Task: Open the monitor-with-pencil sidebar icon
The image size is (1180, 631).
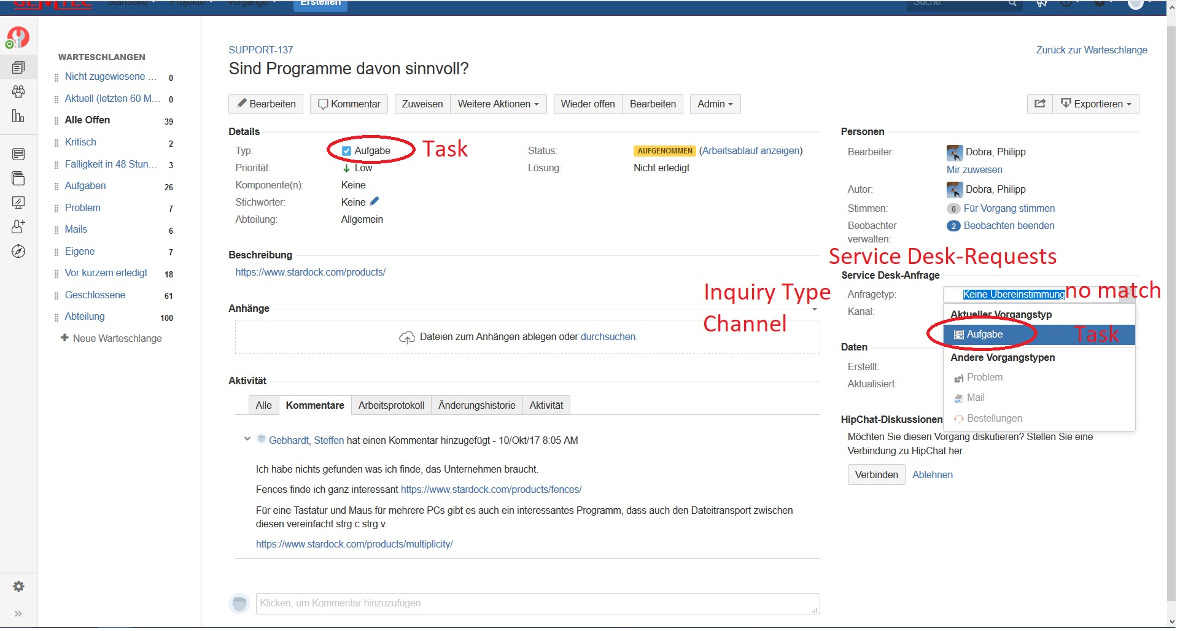Action: coord(18,203)
